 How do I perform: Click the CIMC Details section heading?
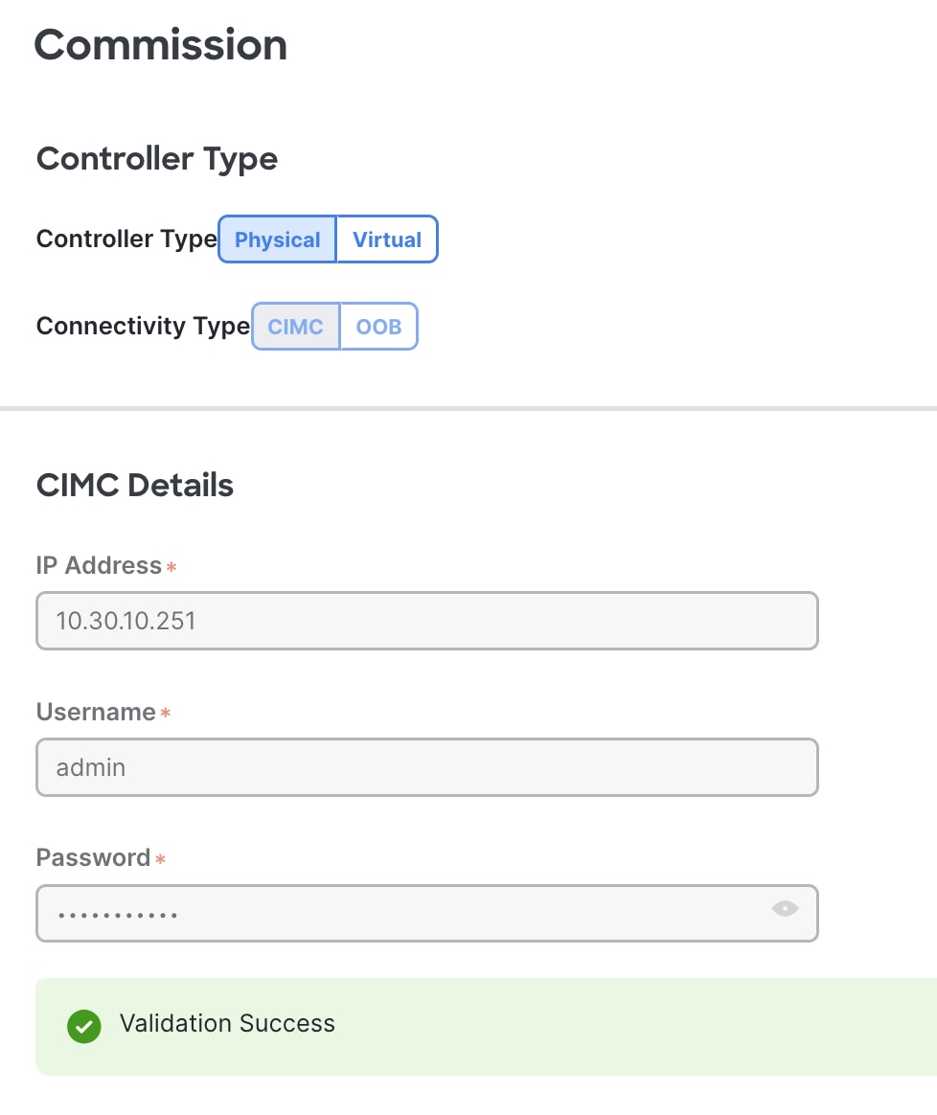point(134,485)
